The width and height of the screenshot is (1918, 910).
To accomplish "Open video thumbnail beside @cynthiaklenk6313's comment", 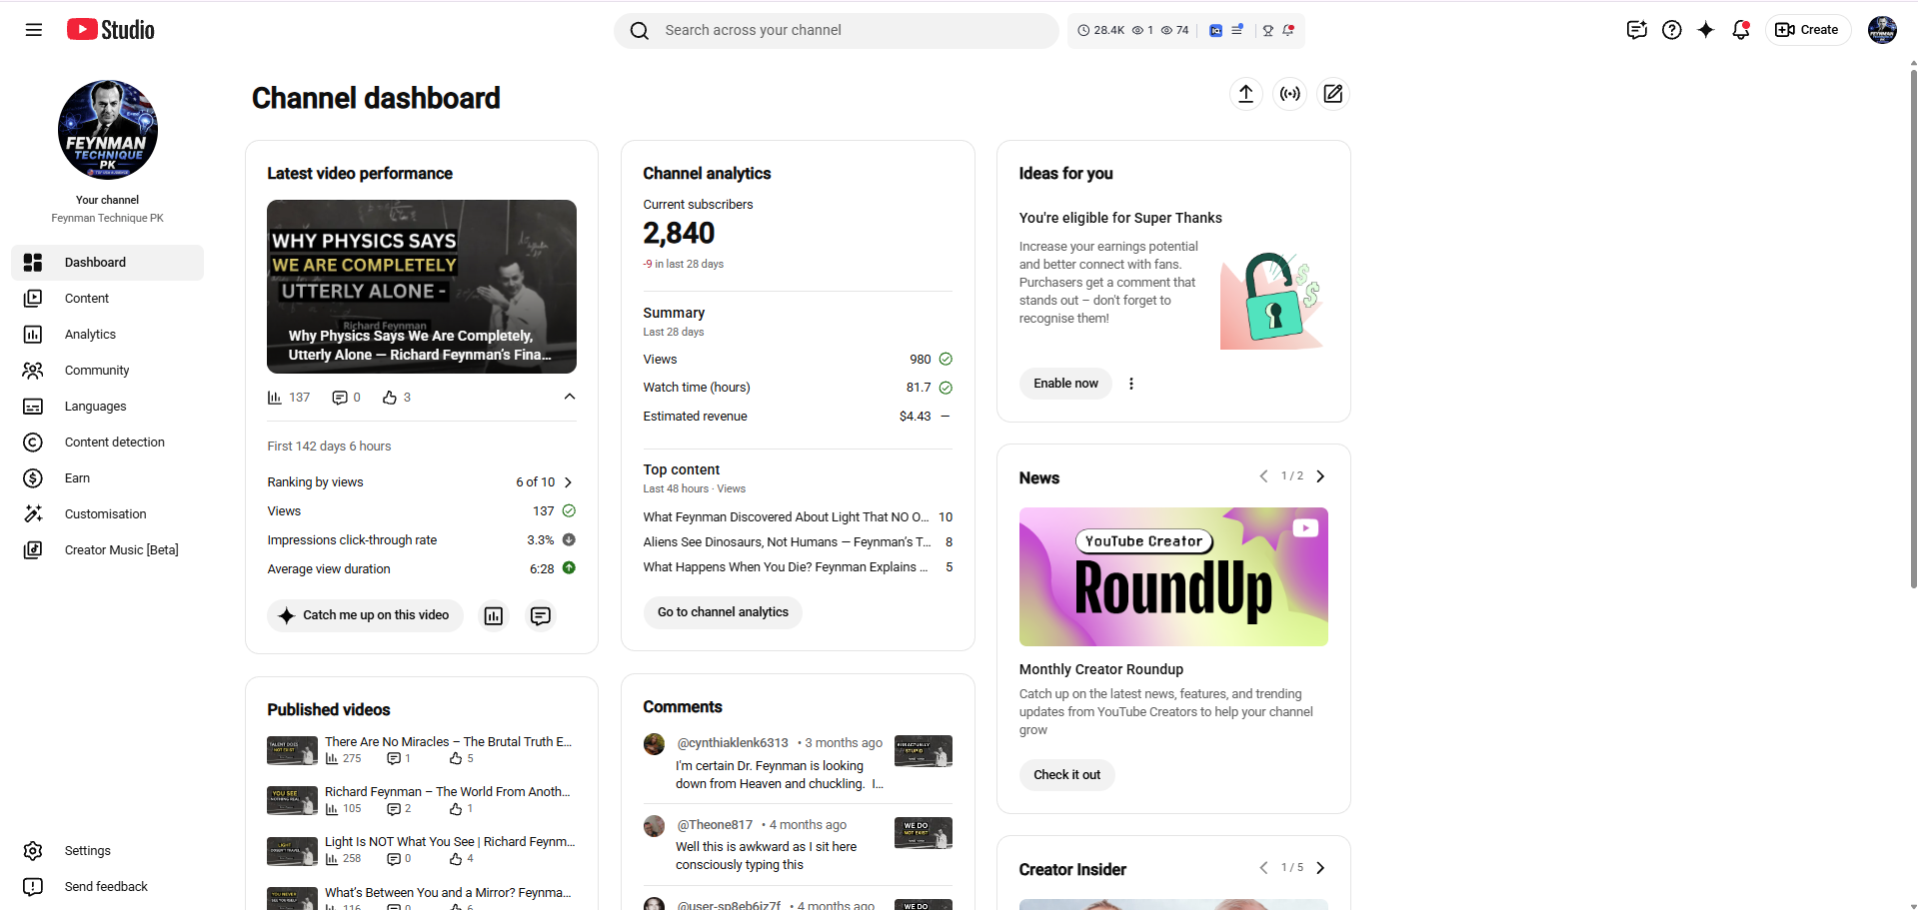I will coord(924,751).
